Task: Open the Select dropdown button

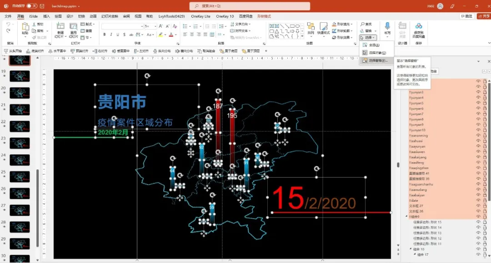Action: [368, 37]
